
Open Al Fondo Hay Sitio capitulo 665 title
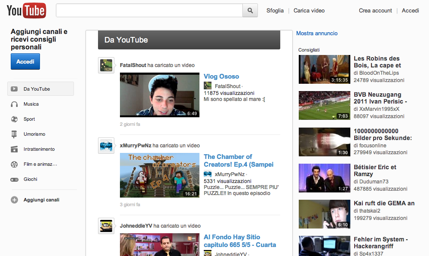(240, 241)
